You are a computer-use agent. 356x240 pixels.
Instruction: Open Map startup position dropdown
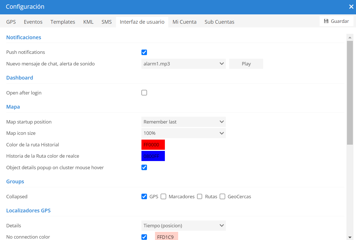(x=184, y=122)
